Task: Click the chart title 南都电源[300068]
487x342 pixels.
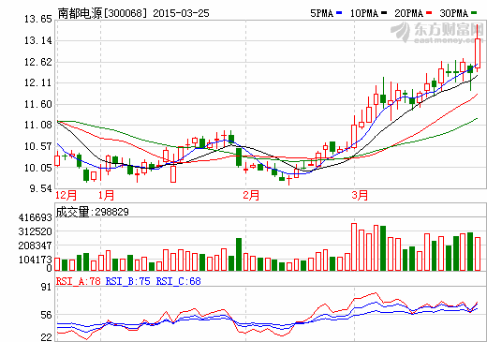Action: 102,13
